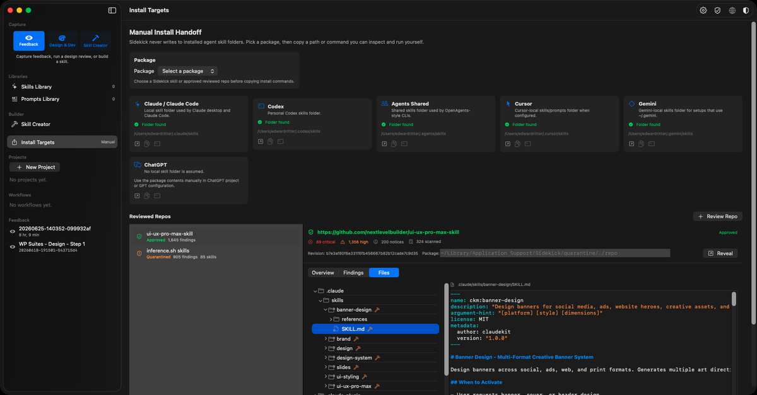Image resolution: width=757 pixels, height=395 pixels.
Task: Switch to the Findings tab
Action: 353,273
